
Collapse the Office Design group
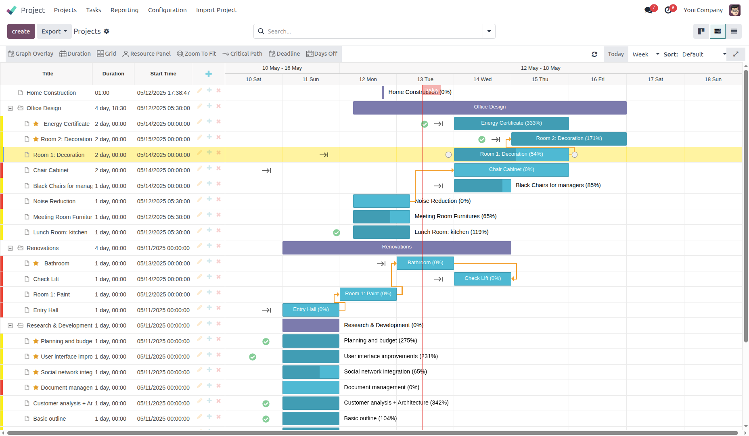(10, 108)
